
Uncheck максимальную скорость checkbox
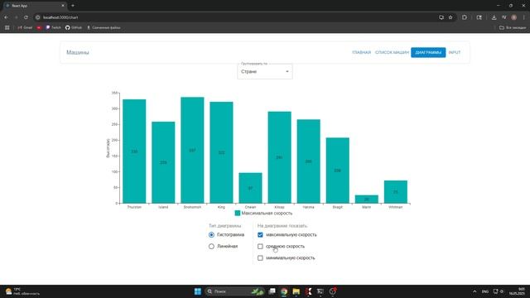[260, 235]
